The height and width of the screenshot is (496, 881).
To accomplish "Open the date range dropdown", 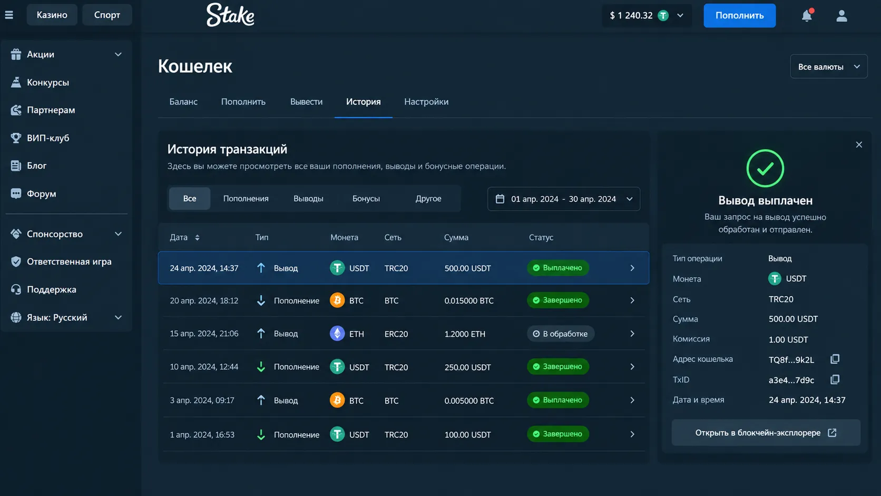I will tap(563, 199).
